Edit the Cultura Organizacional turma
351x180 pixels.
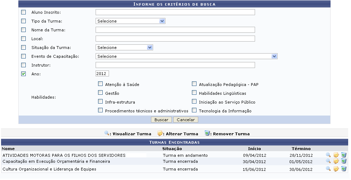tap(336, 169)
